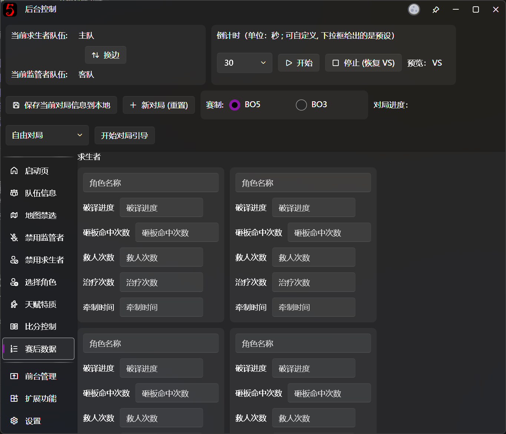Click the 禁用监管者 hunter ban icon
Image resolution: width=506 pixels, height=434 pixels.
coord(14,237)
